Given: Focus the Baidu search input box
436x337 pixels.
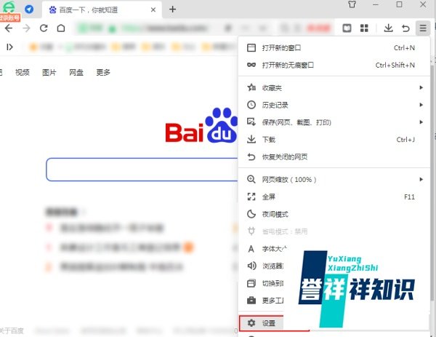Looking at the screenshot, I should pyautogui.click(x=142, y=170).
